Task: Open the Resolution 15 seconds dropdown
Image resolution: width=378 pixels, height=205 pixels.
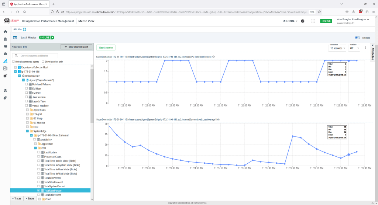Action: coord(337,48)
